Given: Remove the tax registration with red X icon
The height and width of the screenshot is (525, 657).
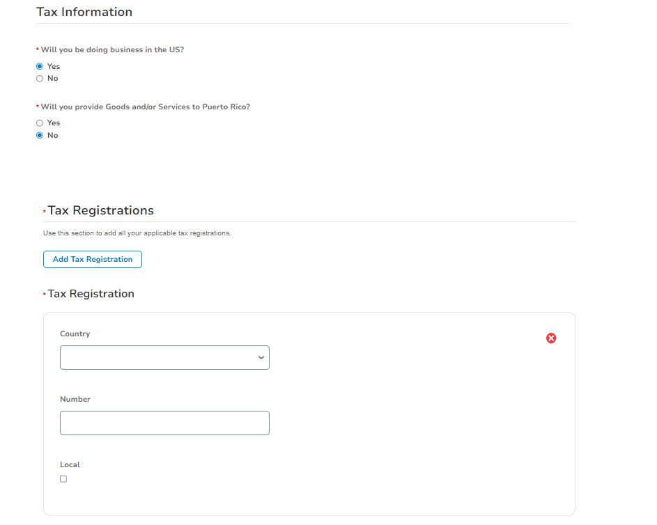Looking at the screenshot, I should [551, 338].
